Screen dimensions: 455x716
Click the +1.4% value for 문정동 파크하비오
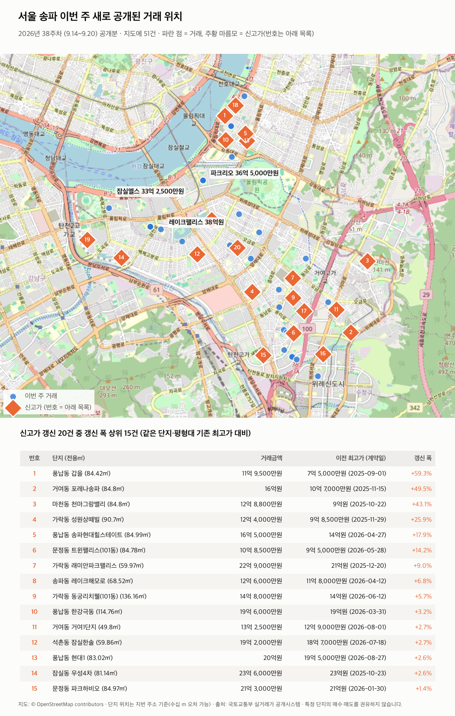(424, 689)
